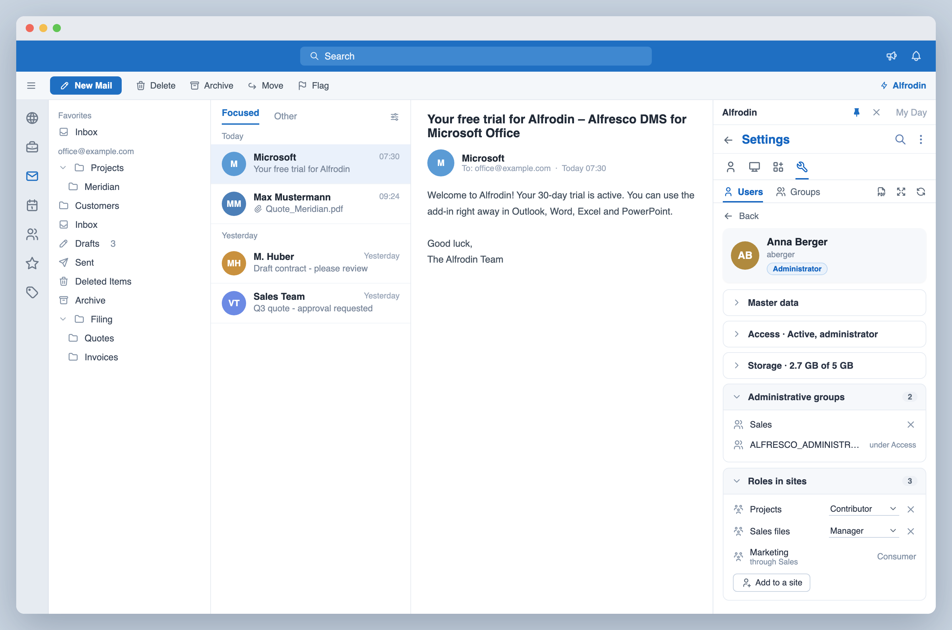Open the Meridian folder
This screenshot has width=952, height=630.
pyautogui.click(x=94, y=187)
